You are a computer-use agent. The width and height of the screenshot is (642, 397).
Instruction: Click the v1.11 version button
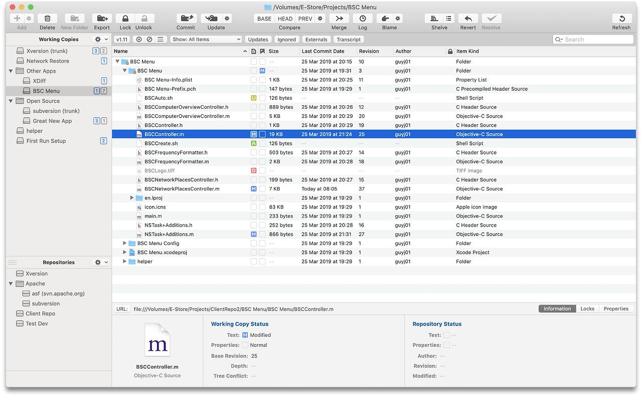[122, 39]
